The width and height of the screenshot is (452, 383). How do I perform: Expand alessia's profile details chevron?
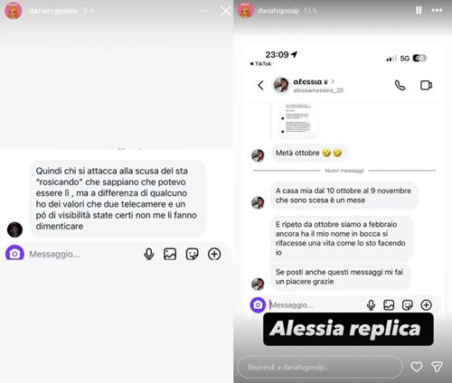click(333, 81)
